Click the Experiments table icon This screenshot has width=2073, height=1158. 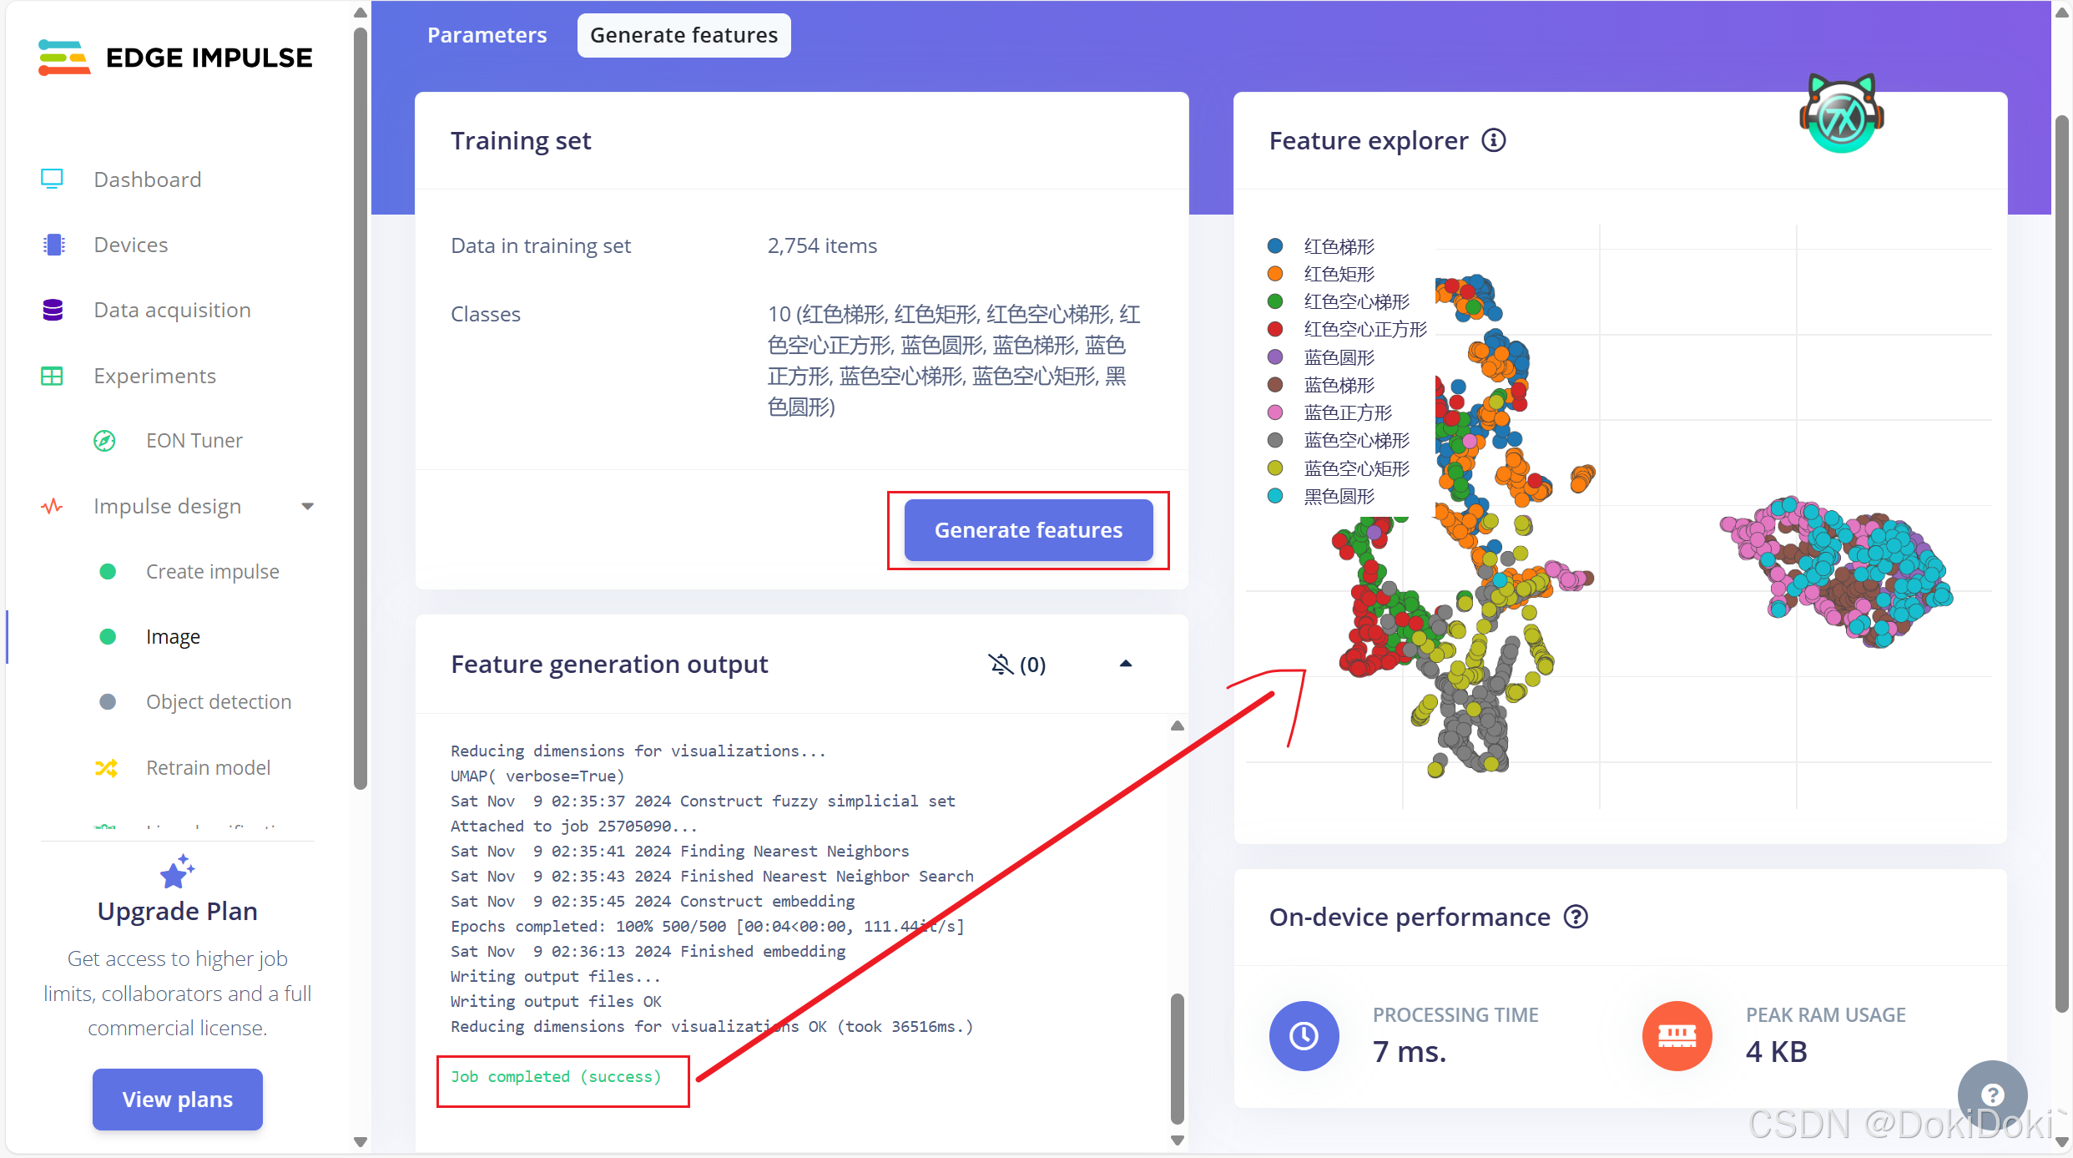click(52, 376)
